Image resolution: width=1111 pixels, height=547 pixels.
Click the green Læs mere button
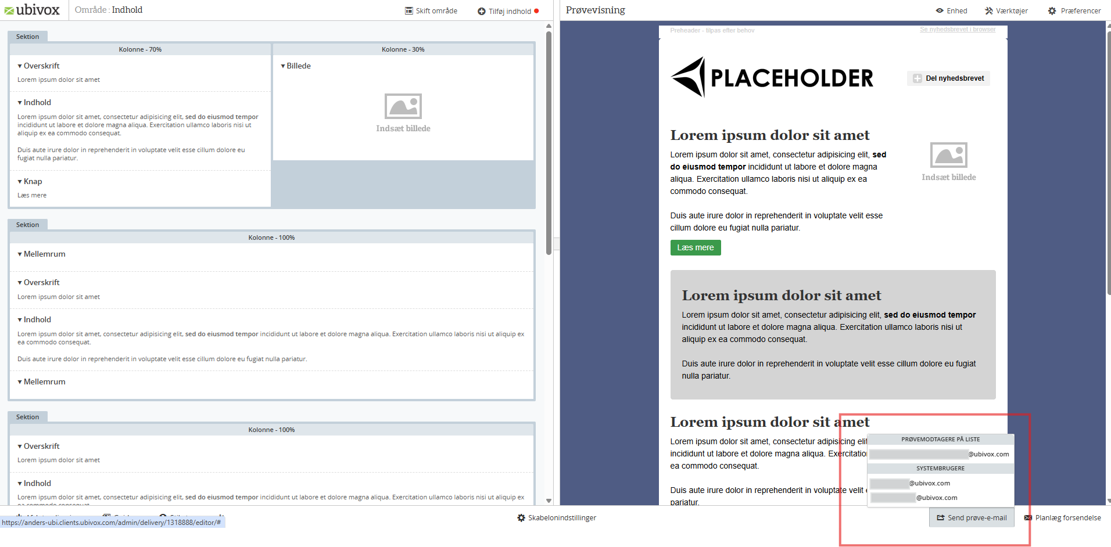coord(695,248)
